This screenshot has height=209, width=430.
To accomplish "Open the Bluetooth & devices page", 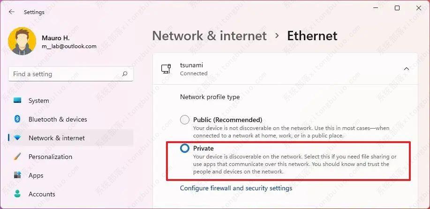I will click(58, 119).
